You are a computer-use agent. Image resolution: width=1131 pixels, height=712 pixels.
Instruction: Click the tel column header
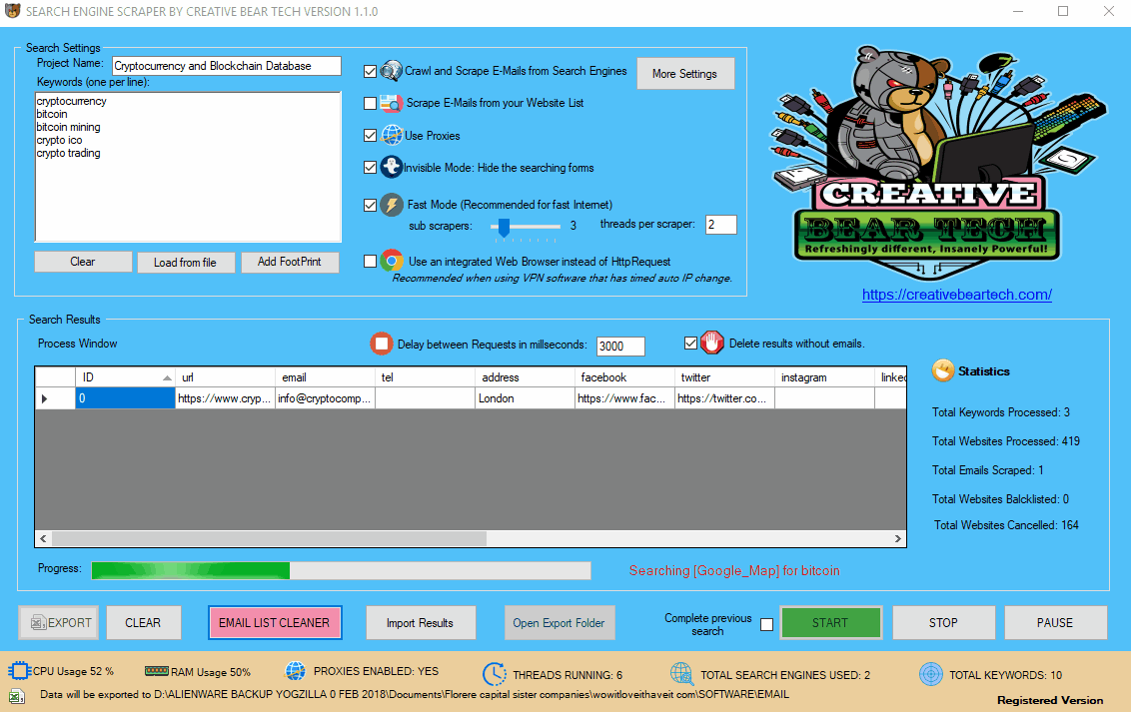426,376
